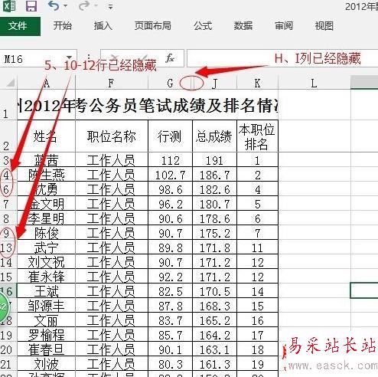Click the total score cell 161.3
Viewport: 378px width, 377px height.
214,364
